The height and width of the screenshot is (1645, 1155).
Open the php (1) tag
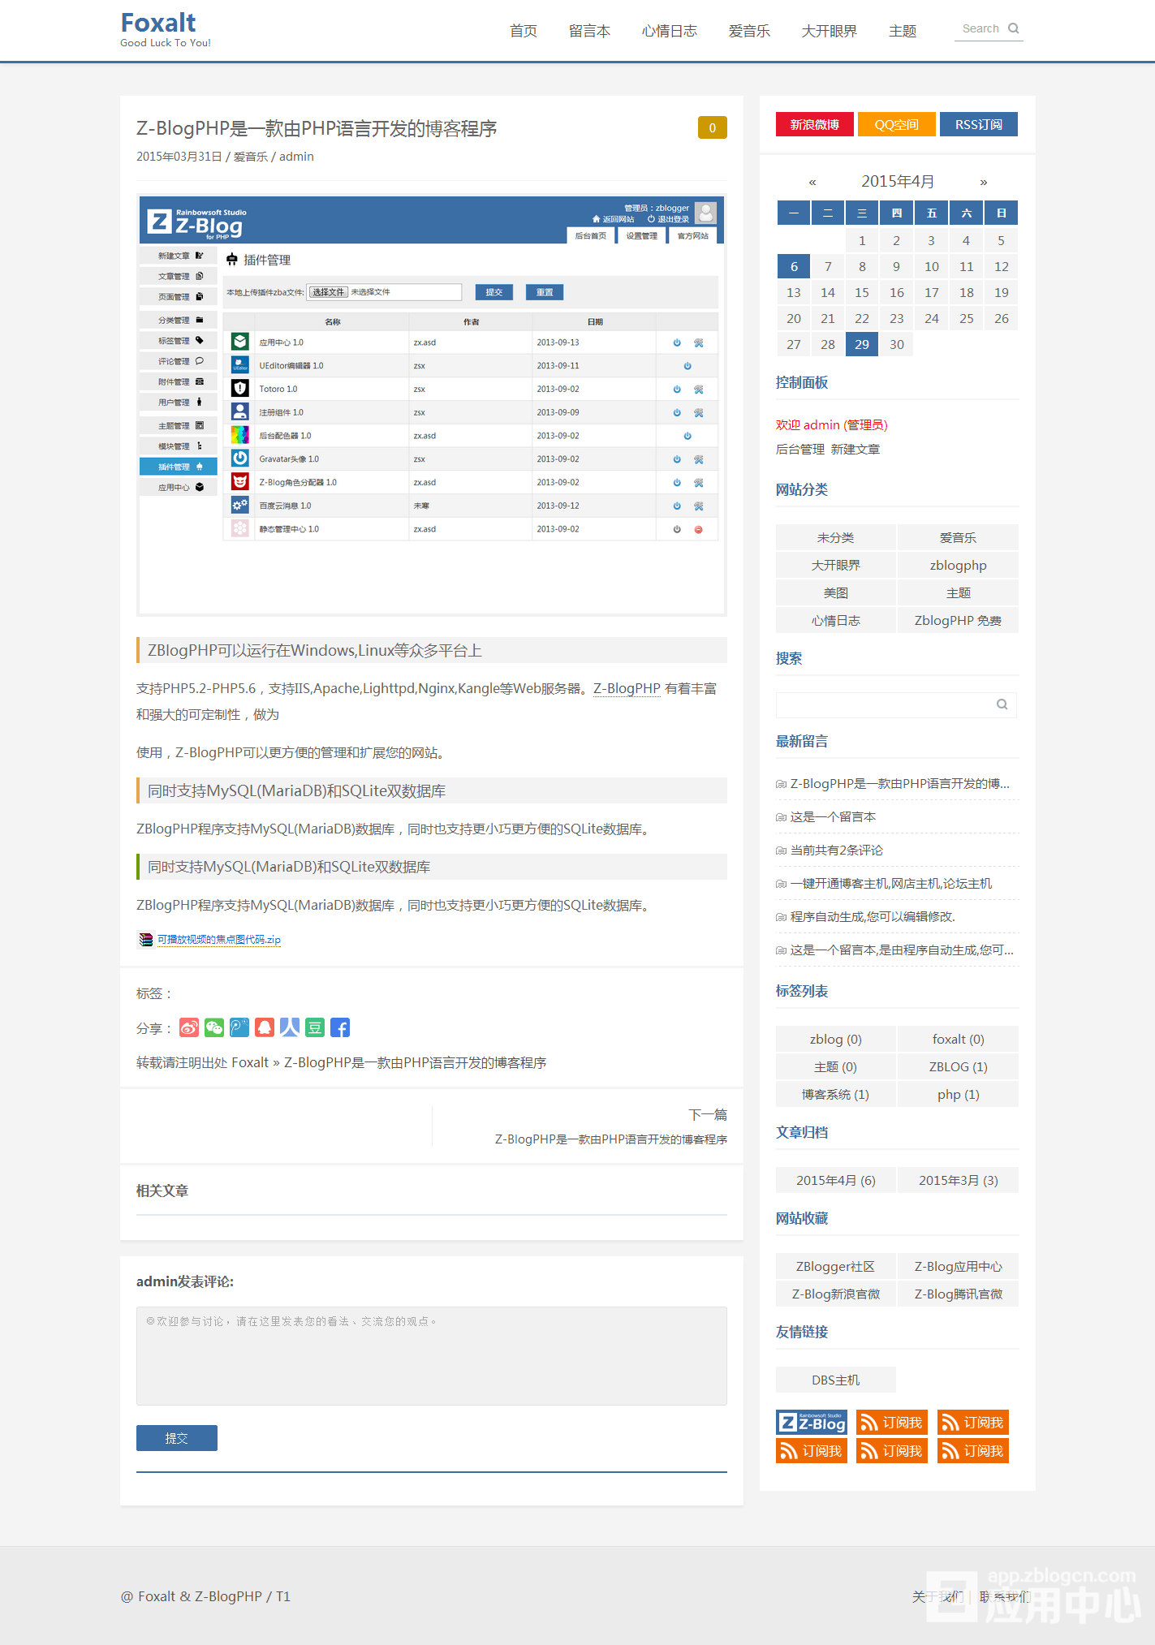958,1094
